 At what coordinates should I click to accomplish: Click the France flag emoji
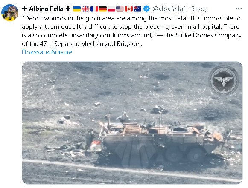coord(94,9)
